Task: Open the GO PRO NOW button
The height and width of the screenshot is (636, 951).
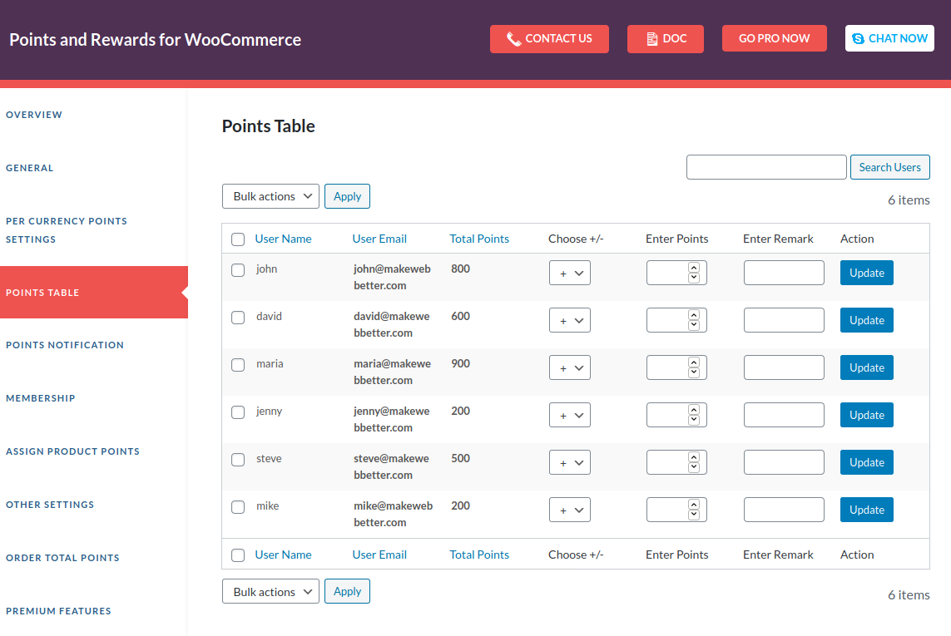Action: pos(774,38)
